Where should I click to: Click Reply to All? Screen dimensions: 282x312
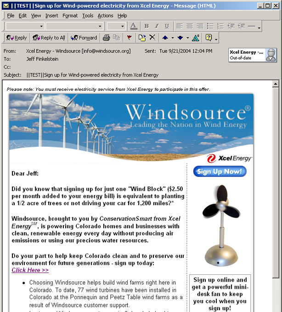click(x=49, y=38)
